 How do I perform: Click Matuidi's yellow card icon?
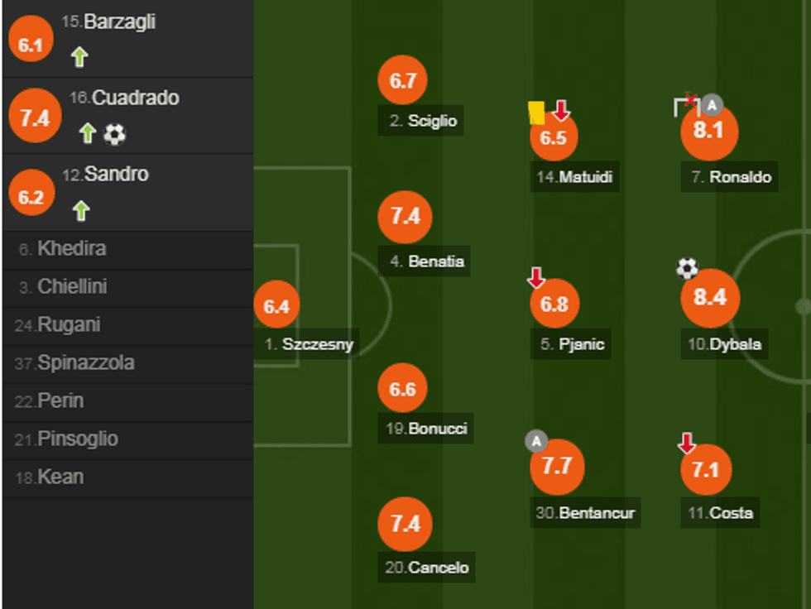pos(535,112)
